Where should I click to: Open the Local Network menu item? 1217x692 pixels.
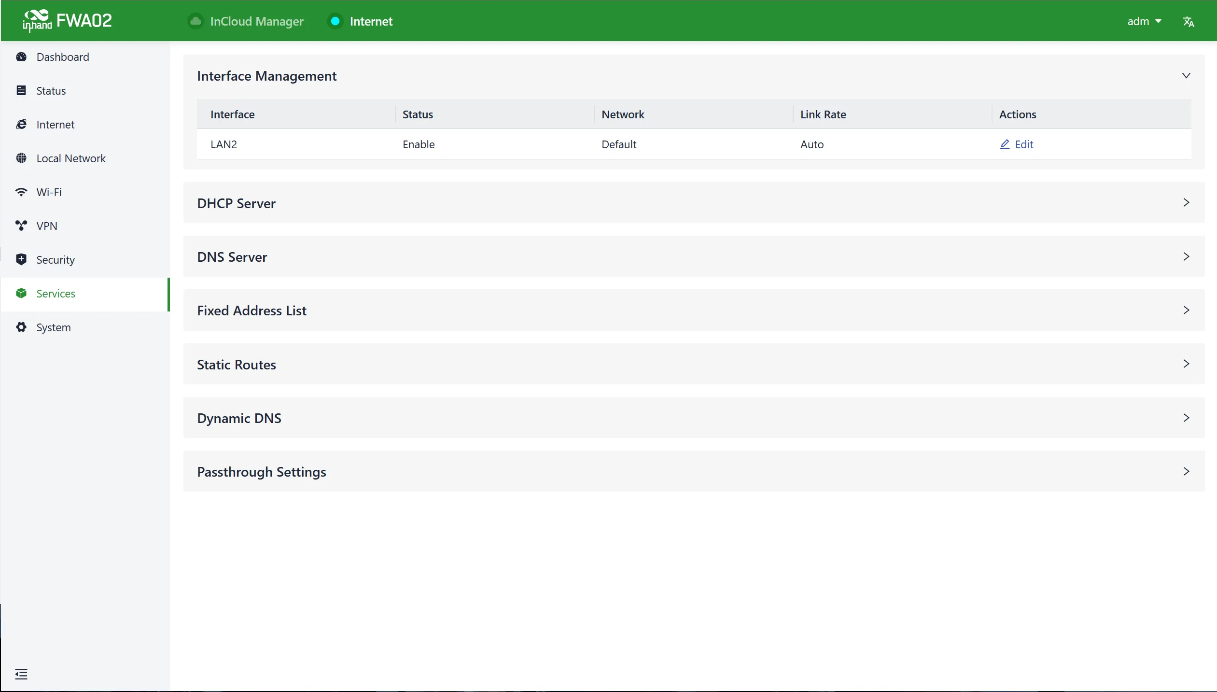coord(85,158)
